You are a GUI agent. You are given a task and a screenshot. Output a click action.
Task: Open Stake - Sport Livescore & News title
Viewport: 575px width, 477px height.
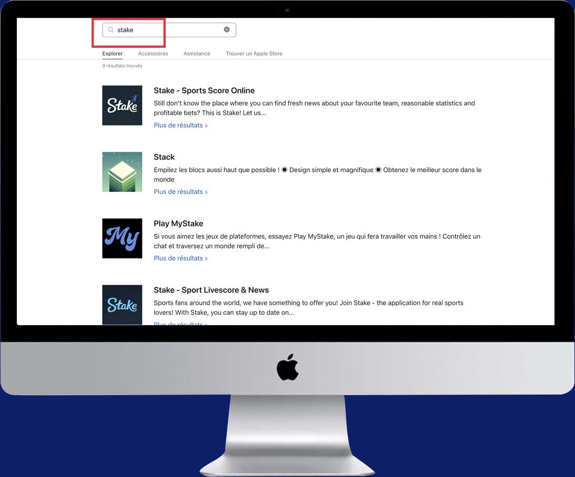[211, 290]
